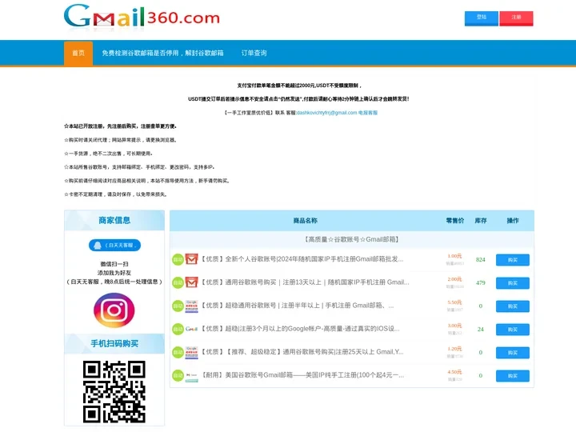Click Gmail icon of 注册13天以上 product
The width and height of the screenshot is (576, 432).
pyautogui.click(x=191, y=282)
